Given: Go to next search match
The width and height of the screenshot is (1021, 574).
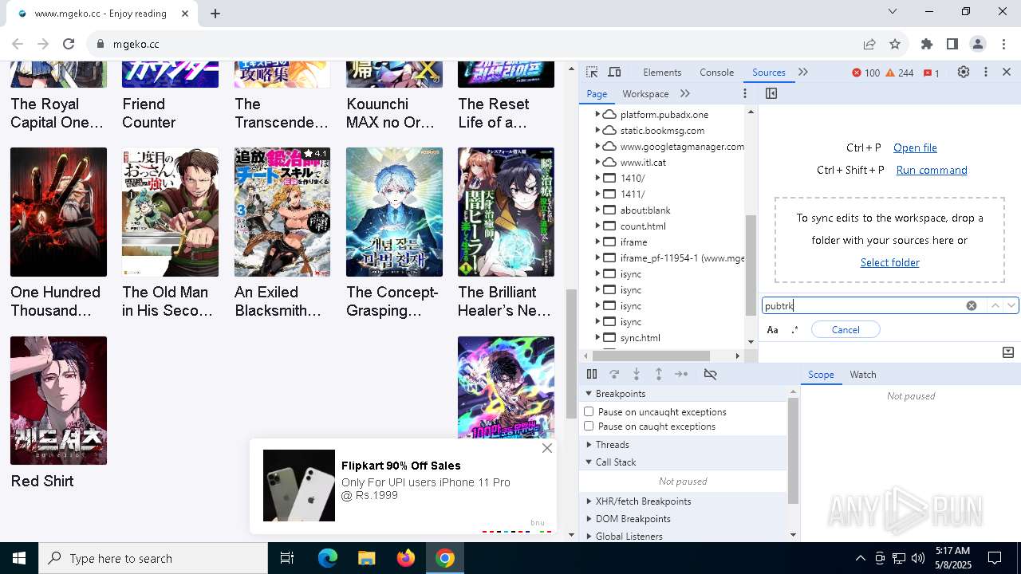Looking at the screenshot, I should 1011,305.
